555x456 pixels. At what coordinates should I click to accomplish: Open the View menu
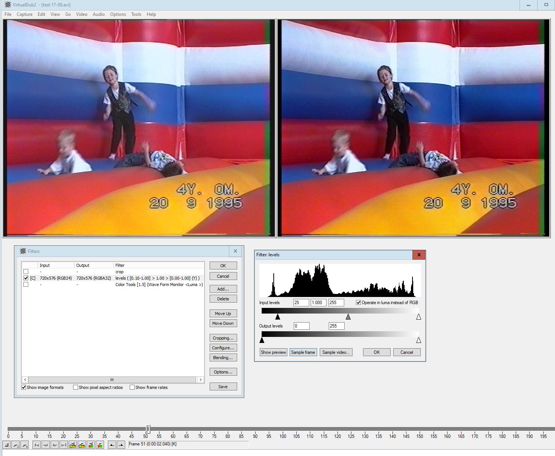pyautogui.click(x=55, y=14)
